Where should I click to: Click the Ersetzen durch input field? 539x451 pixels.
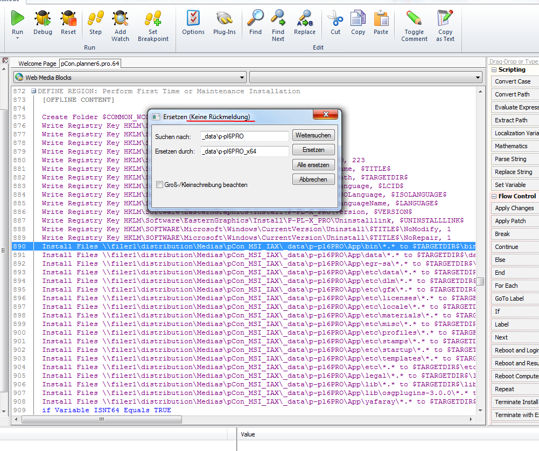pyautogui.click(x=244, y=151)
